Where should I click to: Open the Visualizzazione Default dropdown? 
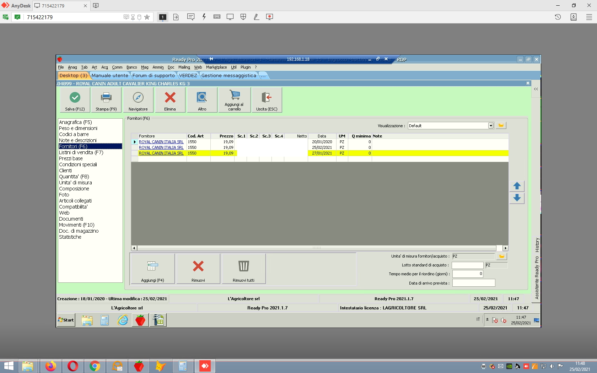491,126
